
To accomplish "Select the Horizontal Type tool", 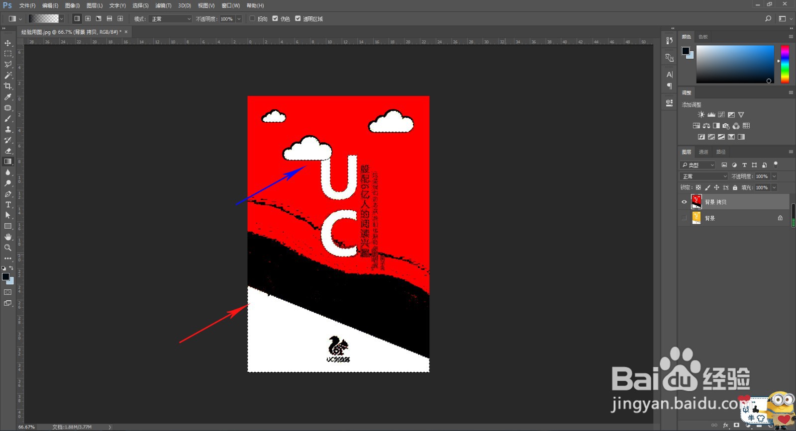I will coord(8,205).
